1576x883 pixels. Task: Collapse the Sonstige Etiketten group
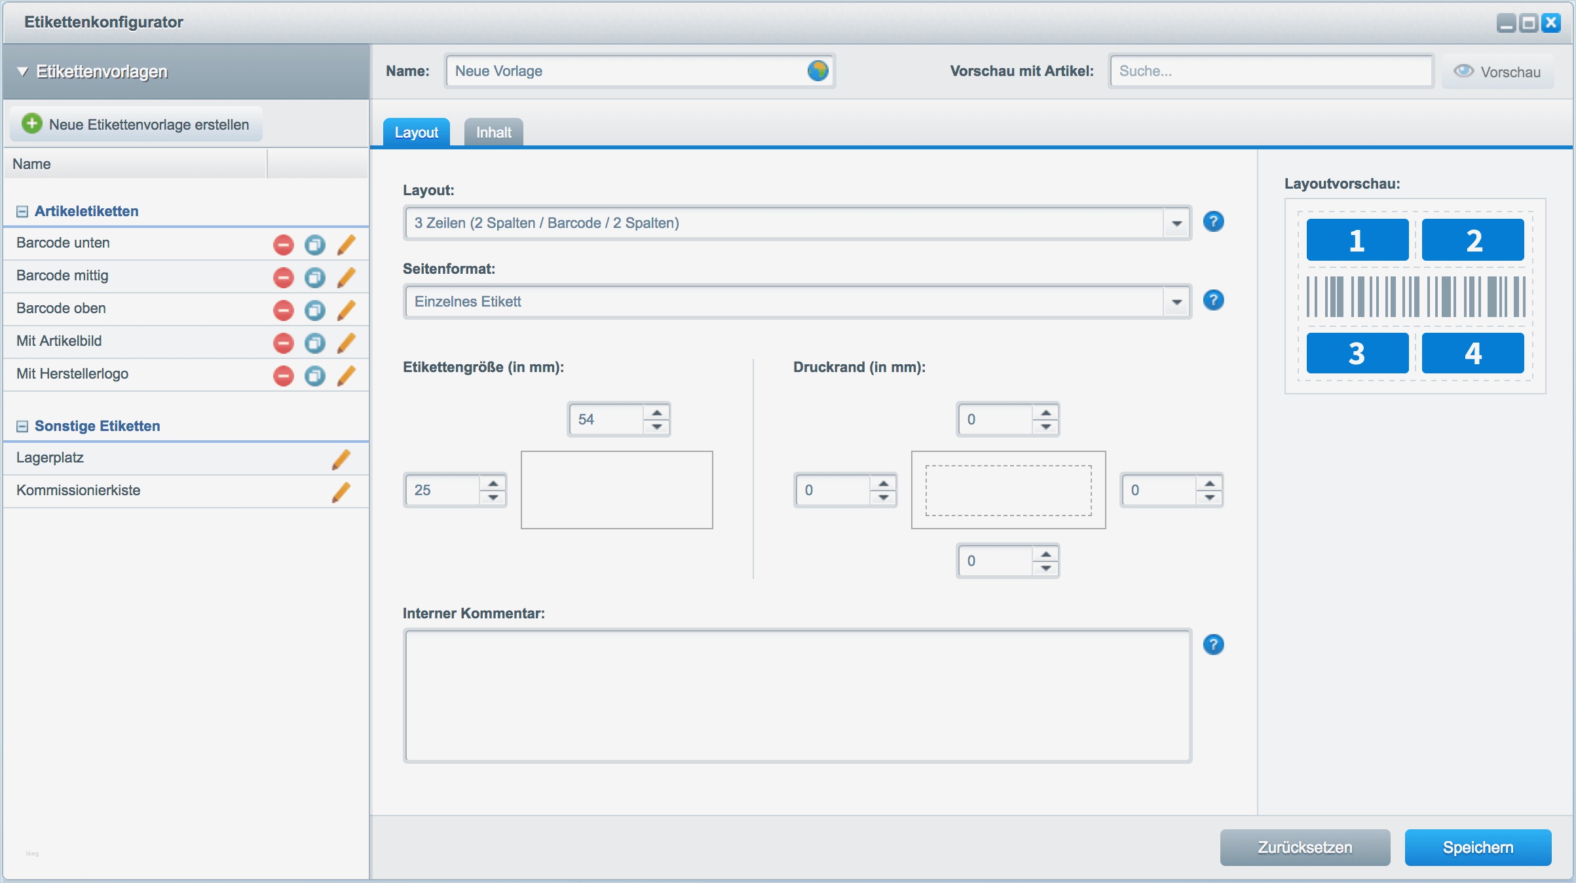[22, 426]
